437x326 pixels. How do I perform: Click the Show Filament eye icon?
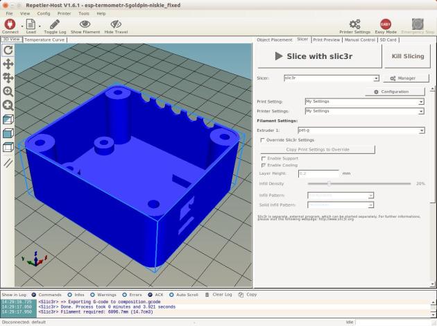coord(85,24)
